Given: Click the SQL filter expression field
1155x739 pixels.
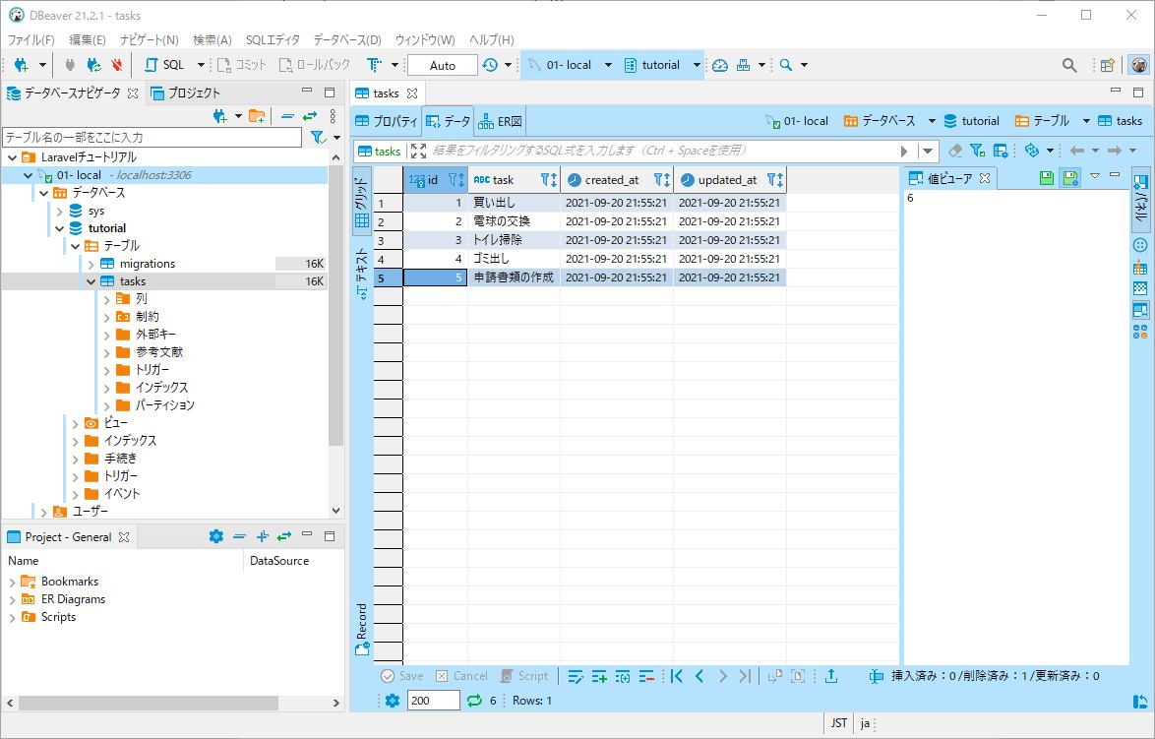Looking at the screenshot, I should click(663, 151).
